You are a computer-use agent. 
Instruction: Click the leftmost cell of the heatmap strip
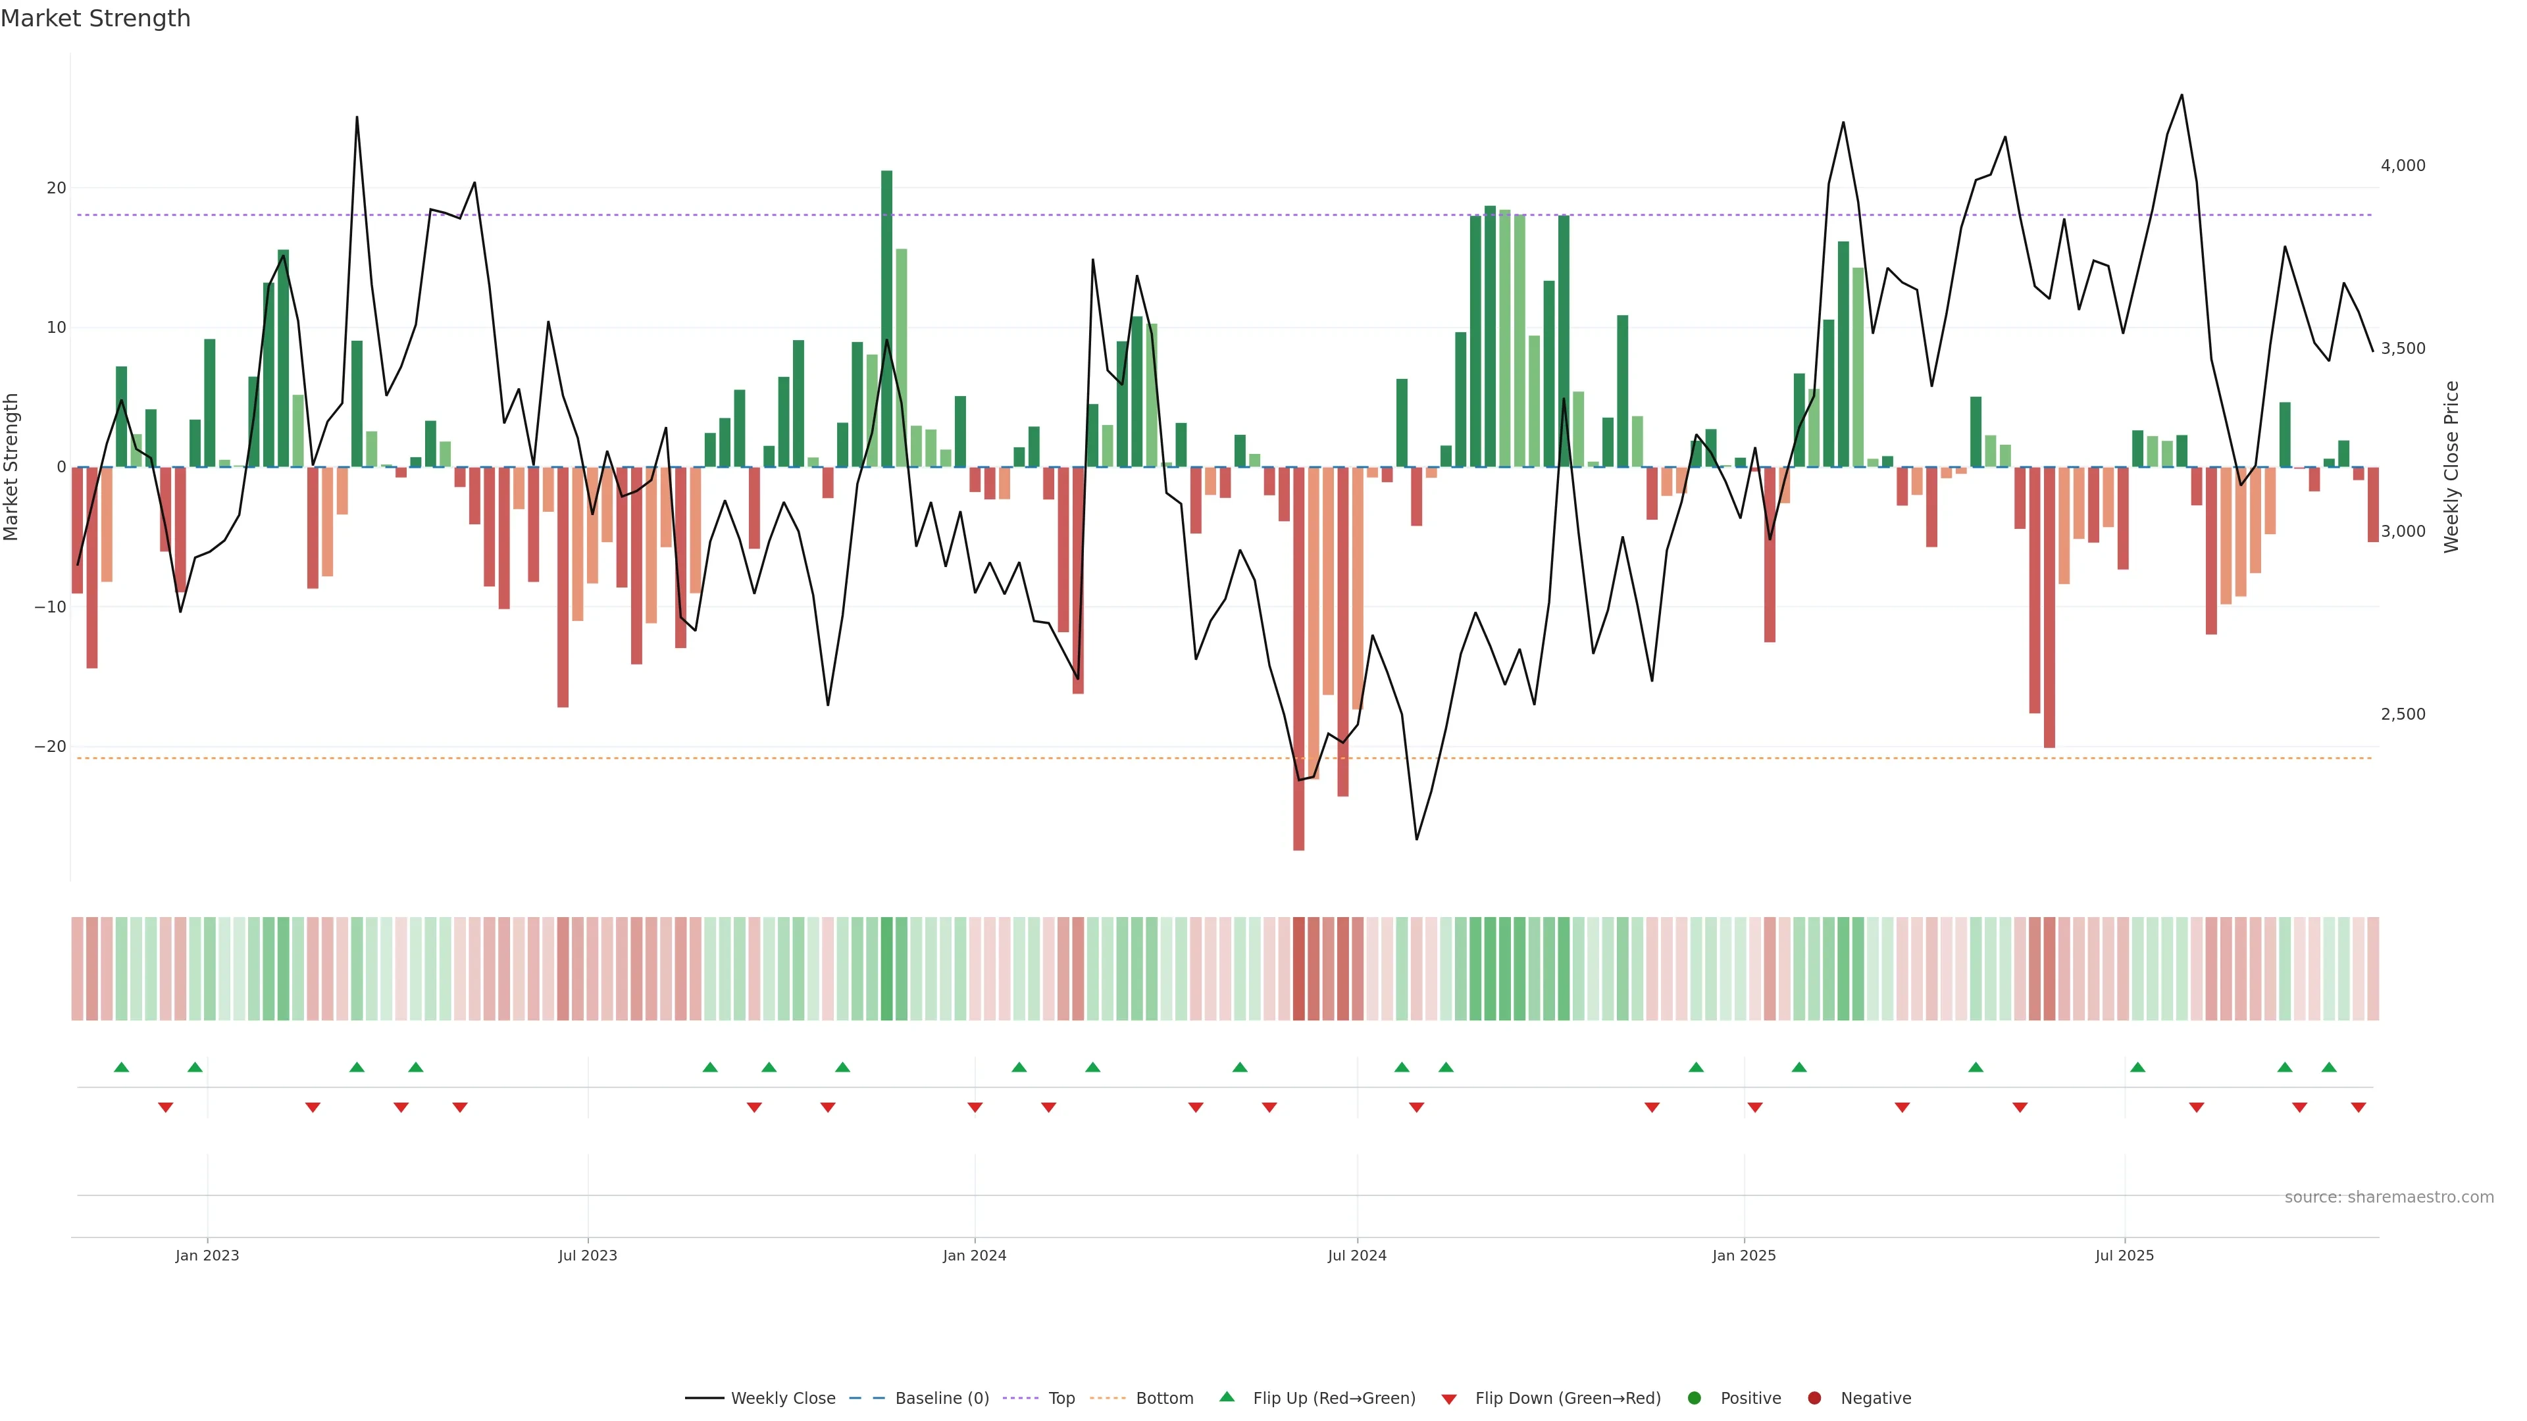78,969
